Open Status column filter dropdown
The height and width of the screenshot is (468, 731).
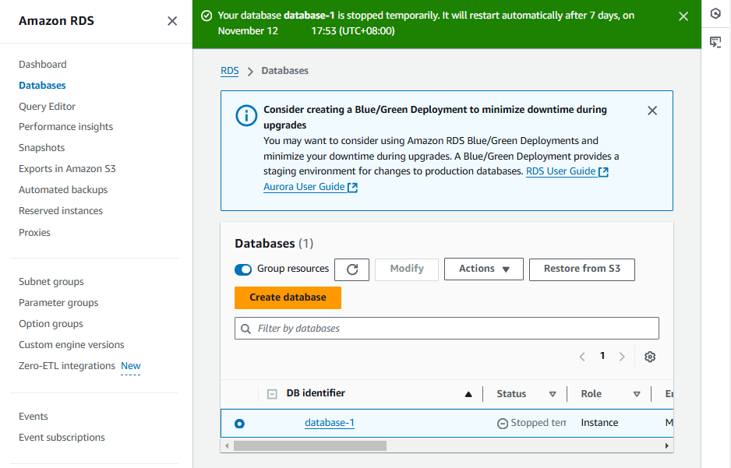pyautogui.click(x=553, y=394)
